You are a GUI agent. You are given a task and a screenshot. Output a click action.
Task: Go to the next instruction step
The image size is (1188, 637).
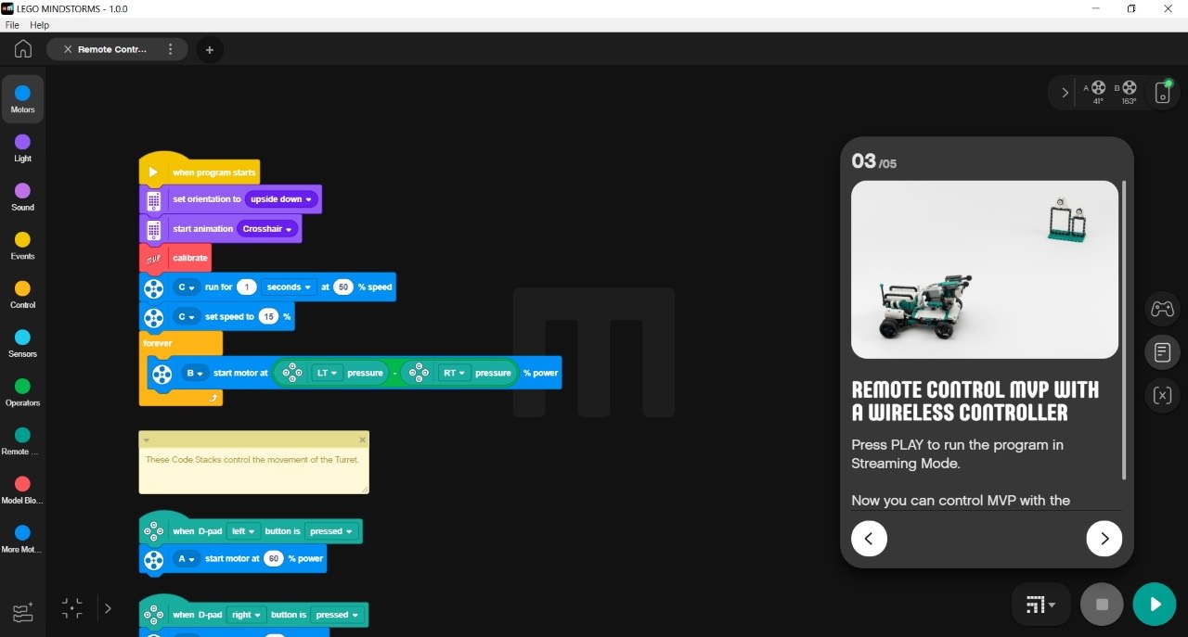[x=1104, y=538]
